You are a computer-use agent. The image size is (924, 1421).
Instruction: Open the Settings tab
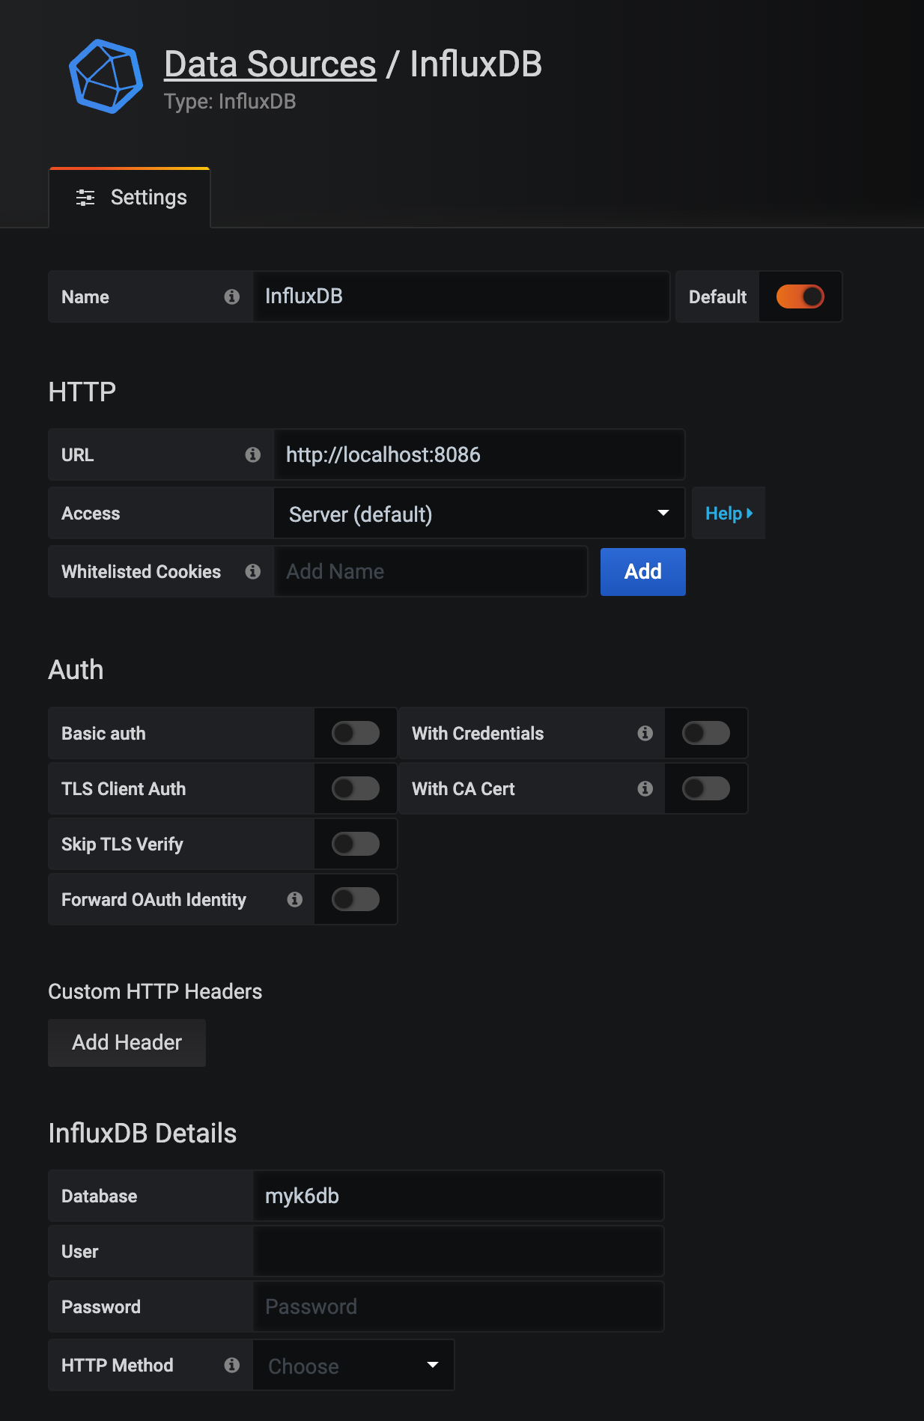point(130,198)
